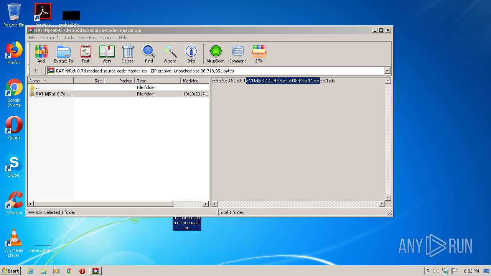Click the Delete trash can icon

click(128, 54)
